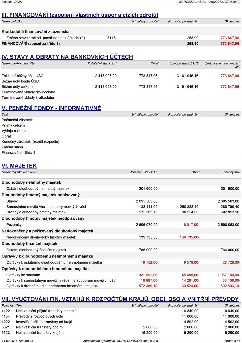
Task: Click '4222 Investiční přijaté transfery od krajů' row
Action: point(121,322)
